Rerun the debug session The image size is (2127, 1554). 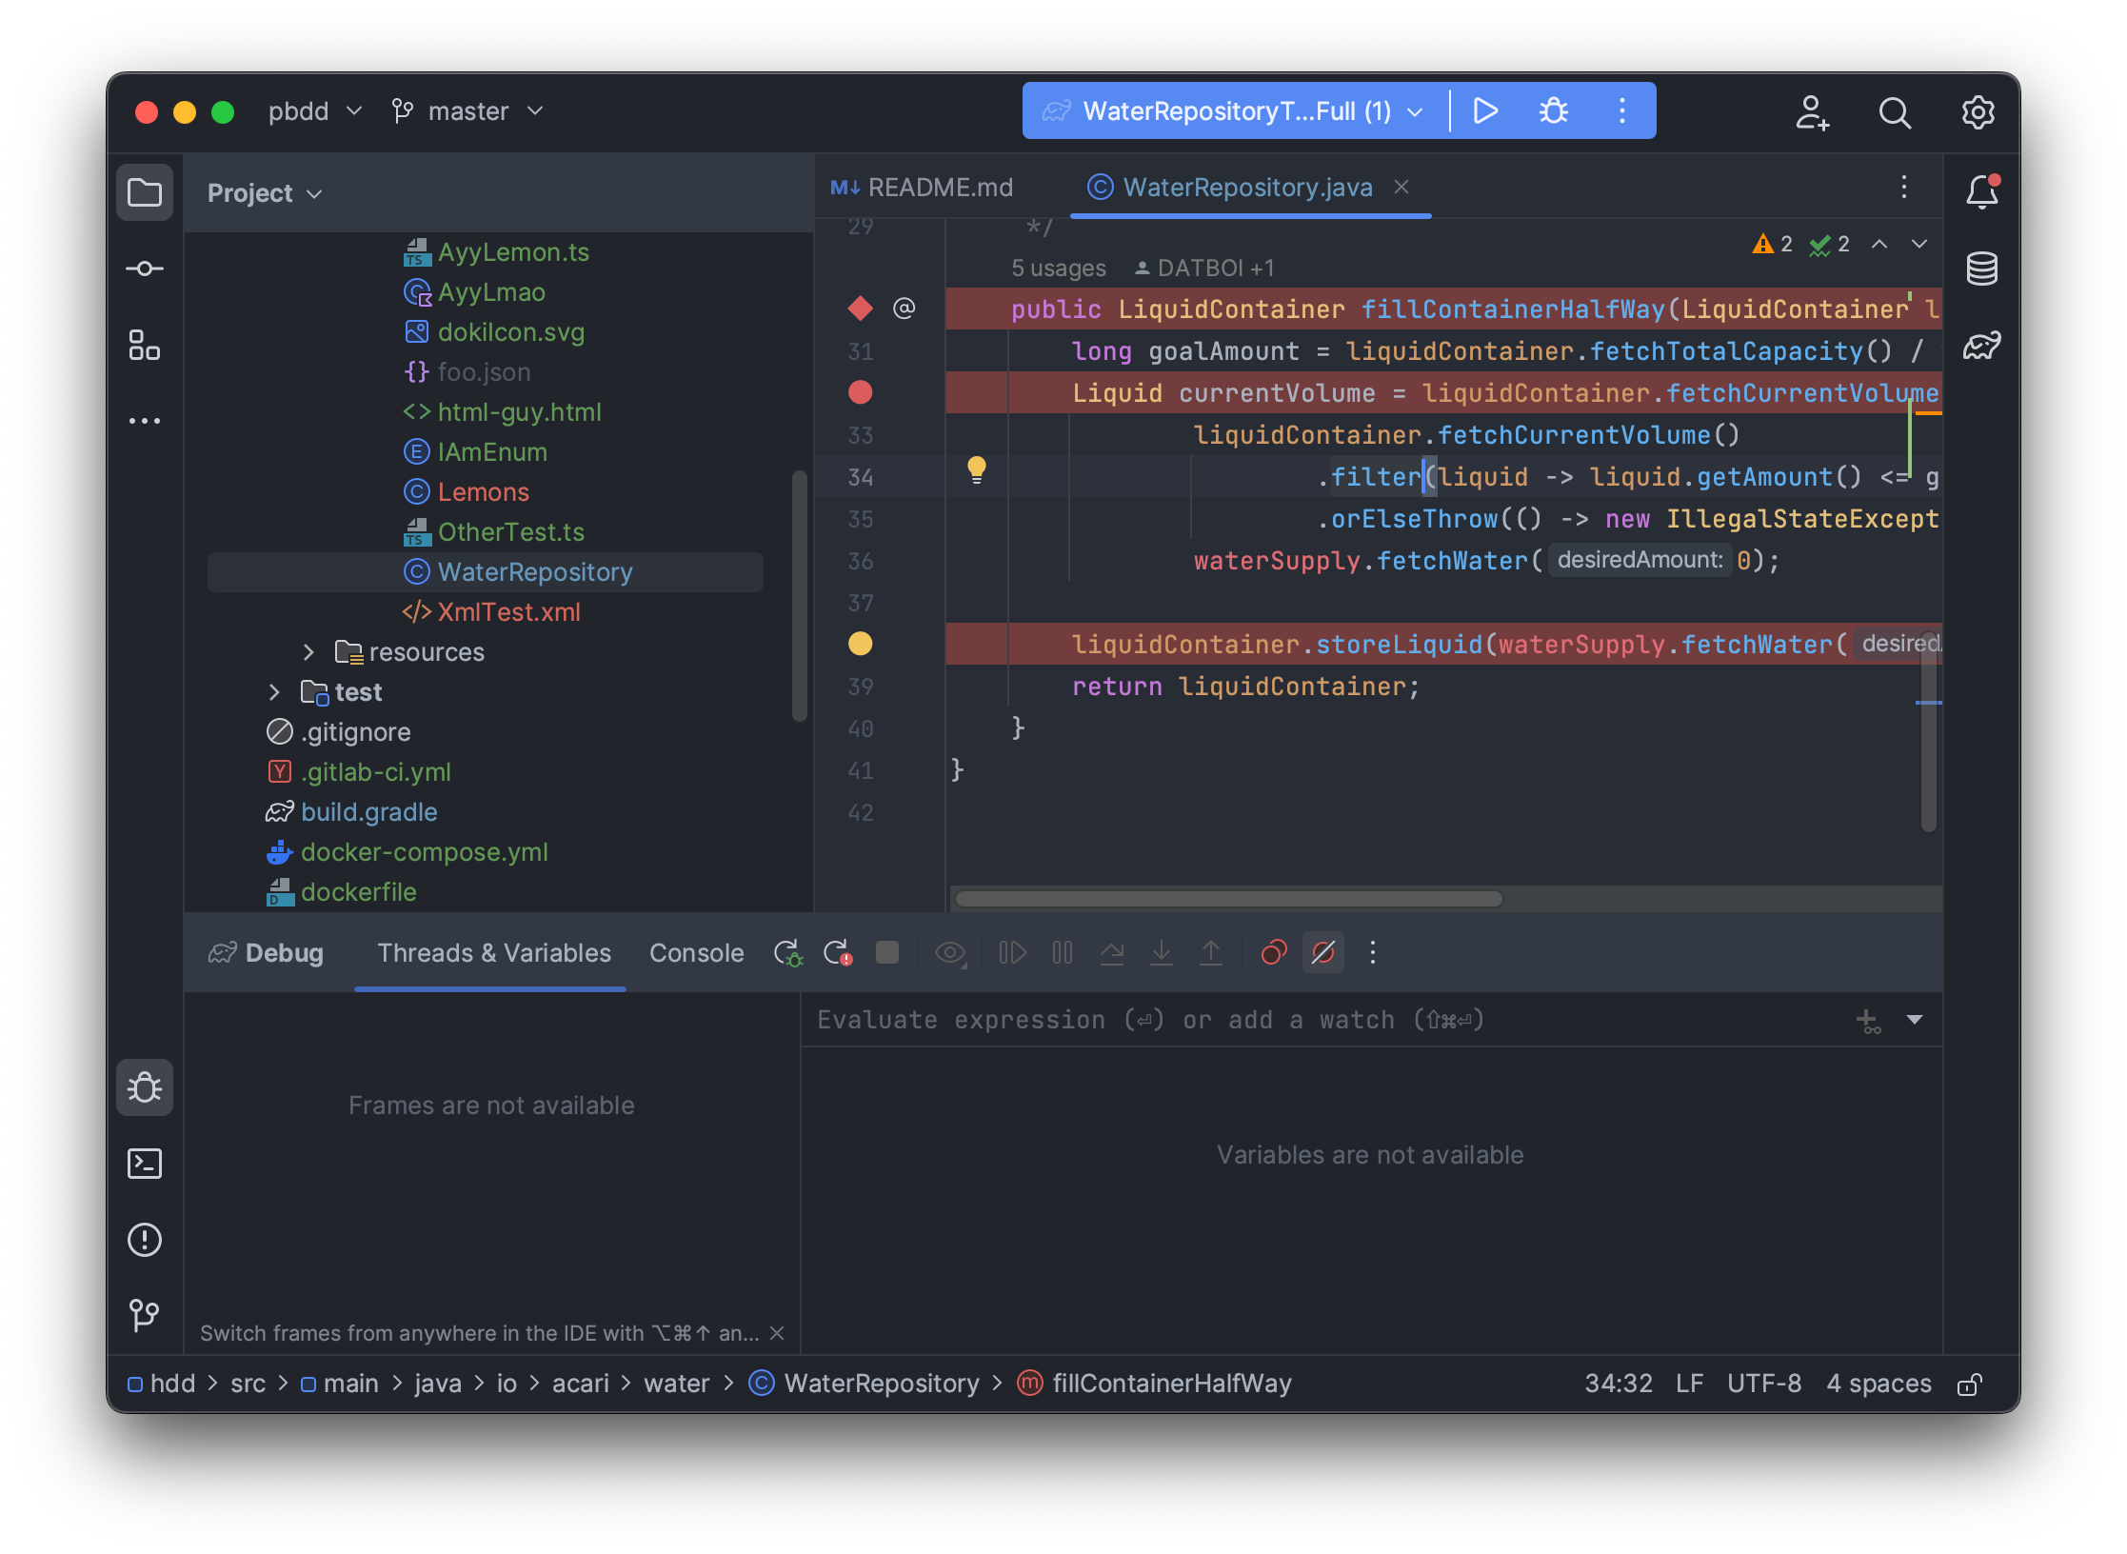[x=787, y=952]
